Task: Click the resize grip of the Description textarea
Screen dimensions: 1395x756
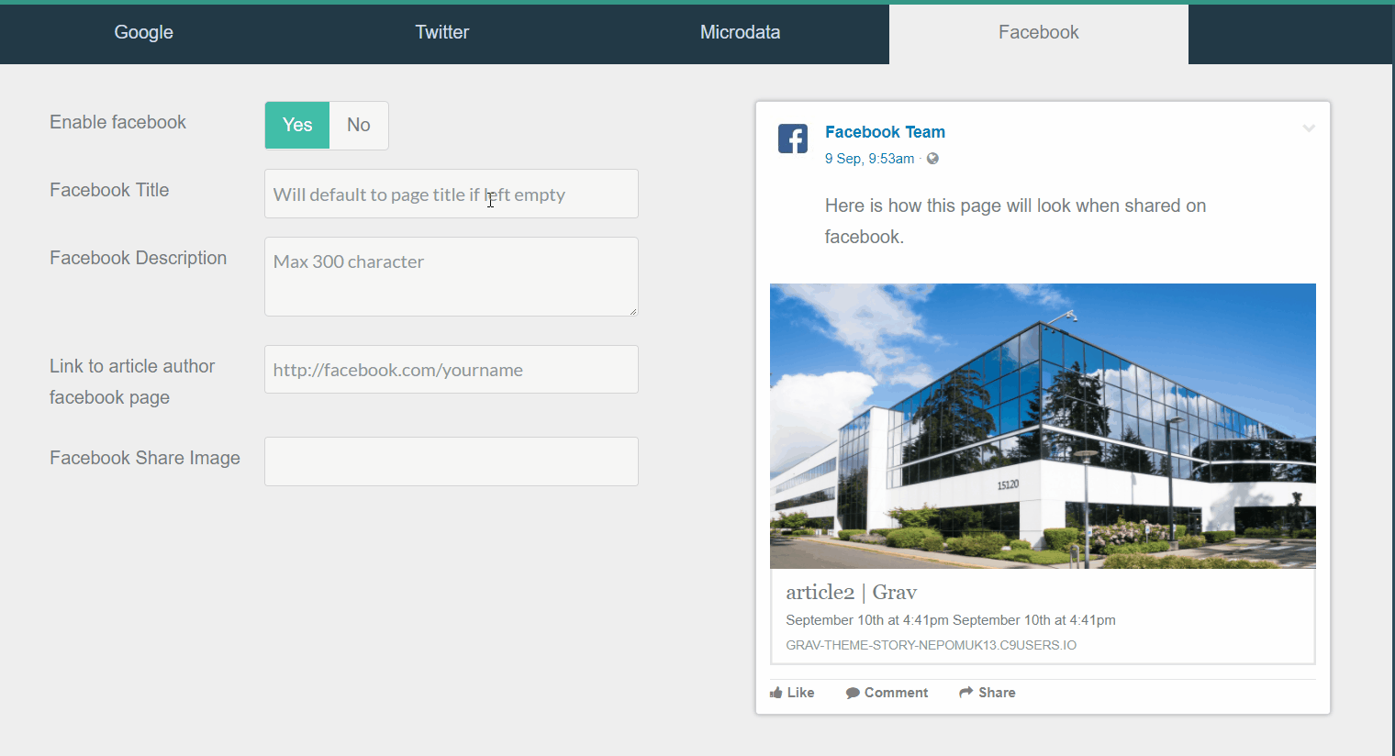Action: tap(632, 311)
